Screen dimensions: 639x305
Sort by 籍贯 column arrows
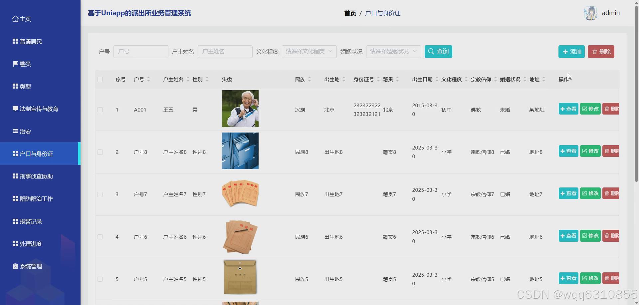[397, 79]
